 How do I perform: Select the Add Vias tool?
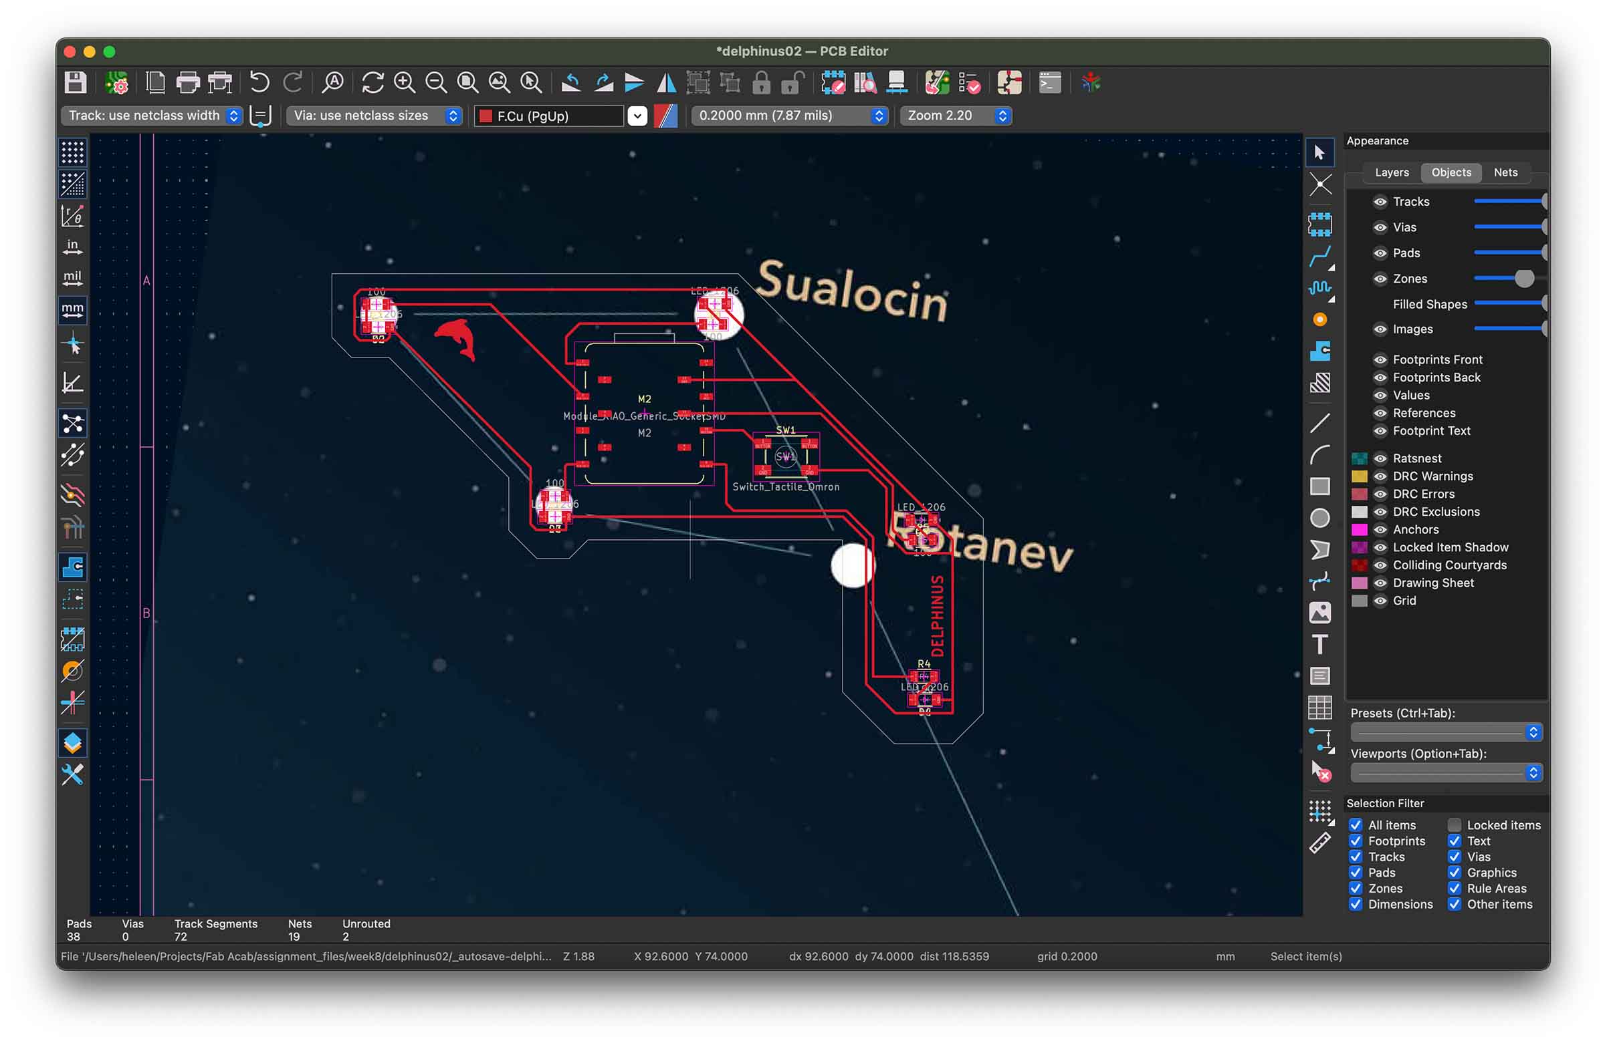pos(1319,319)
